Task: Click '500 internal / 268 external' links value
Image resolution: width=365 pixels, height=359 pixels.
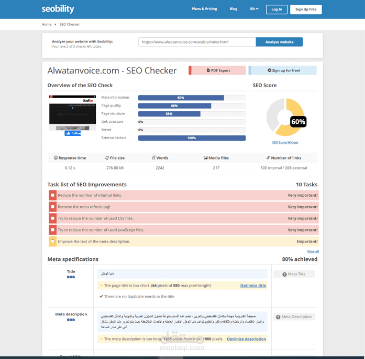Action: (283, 168)
